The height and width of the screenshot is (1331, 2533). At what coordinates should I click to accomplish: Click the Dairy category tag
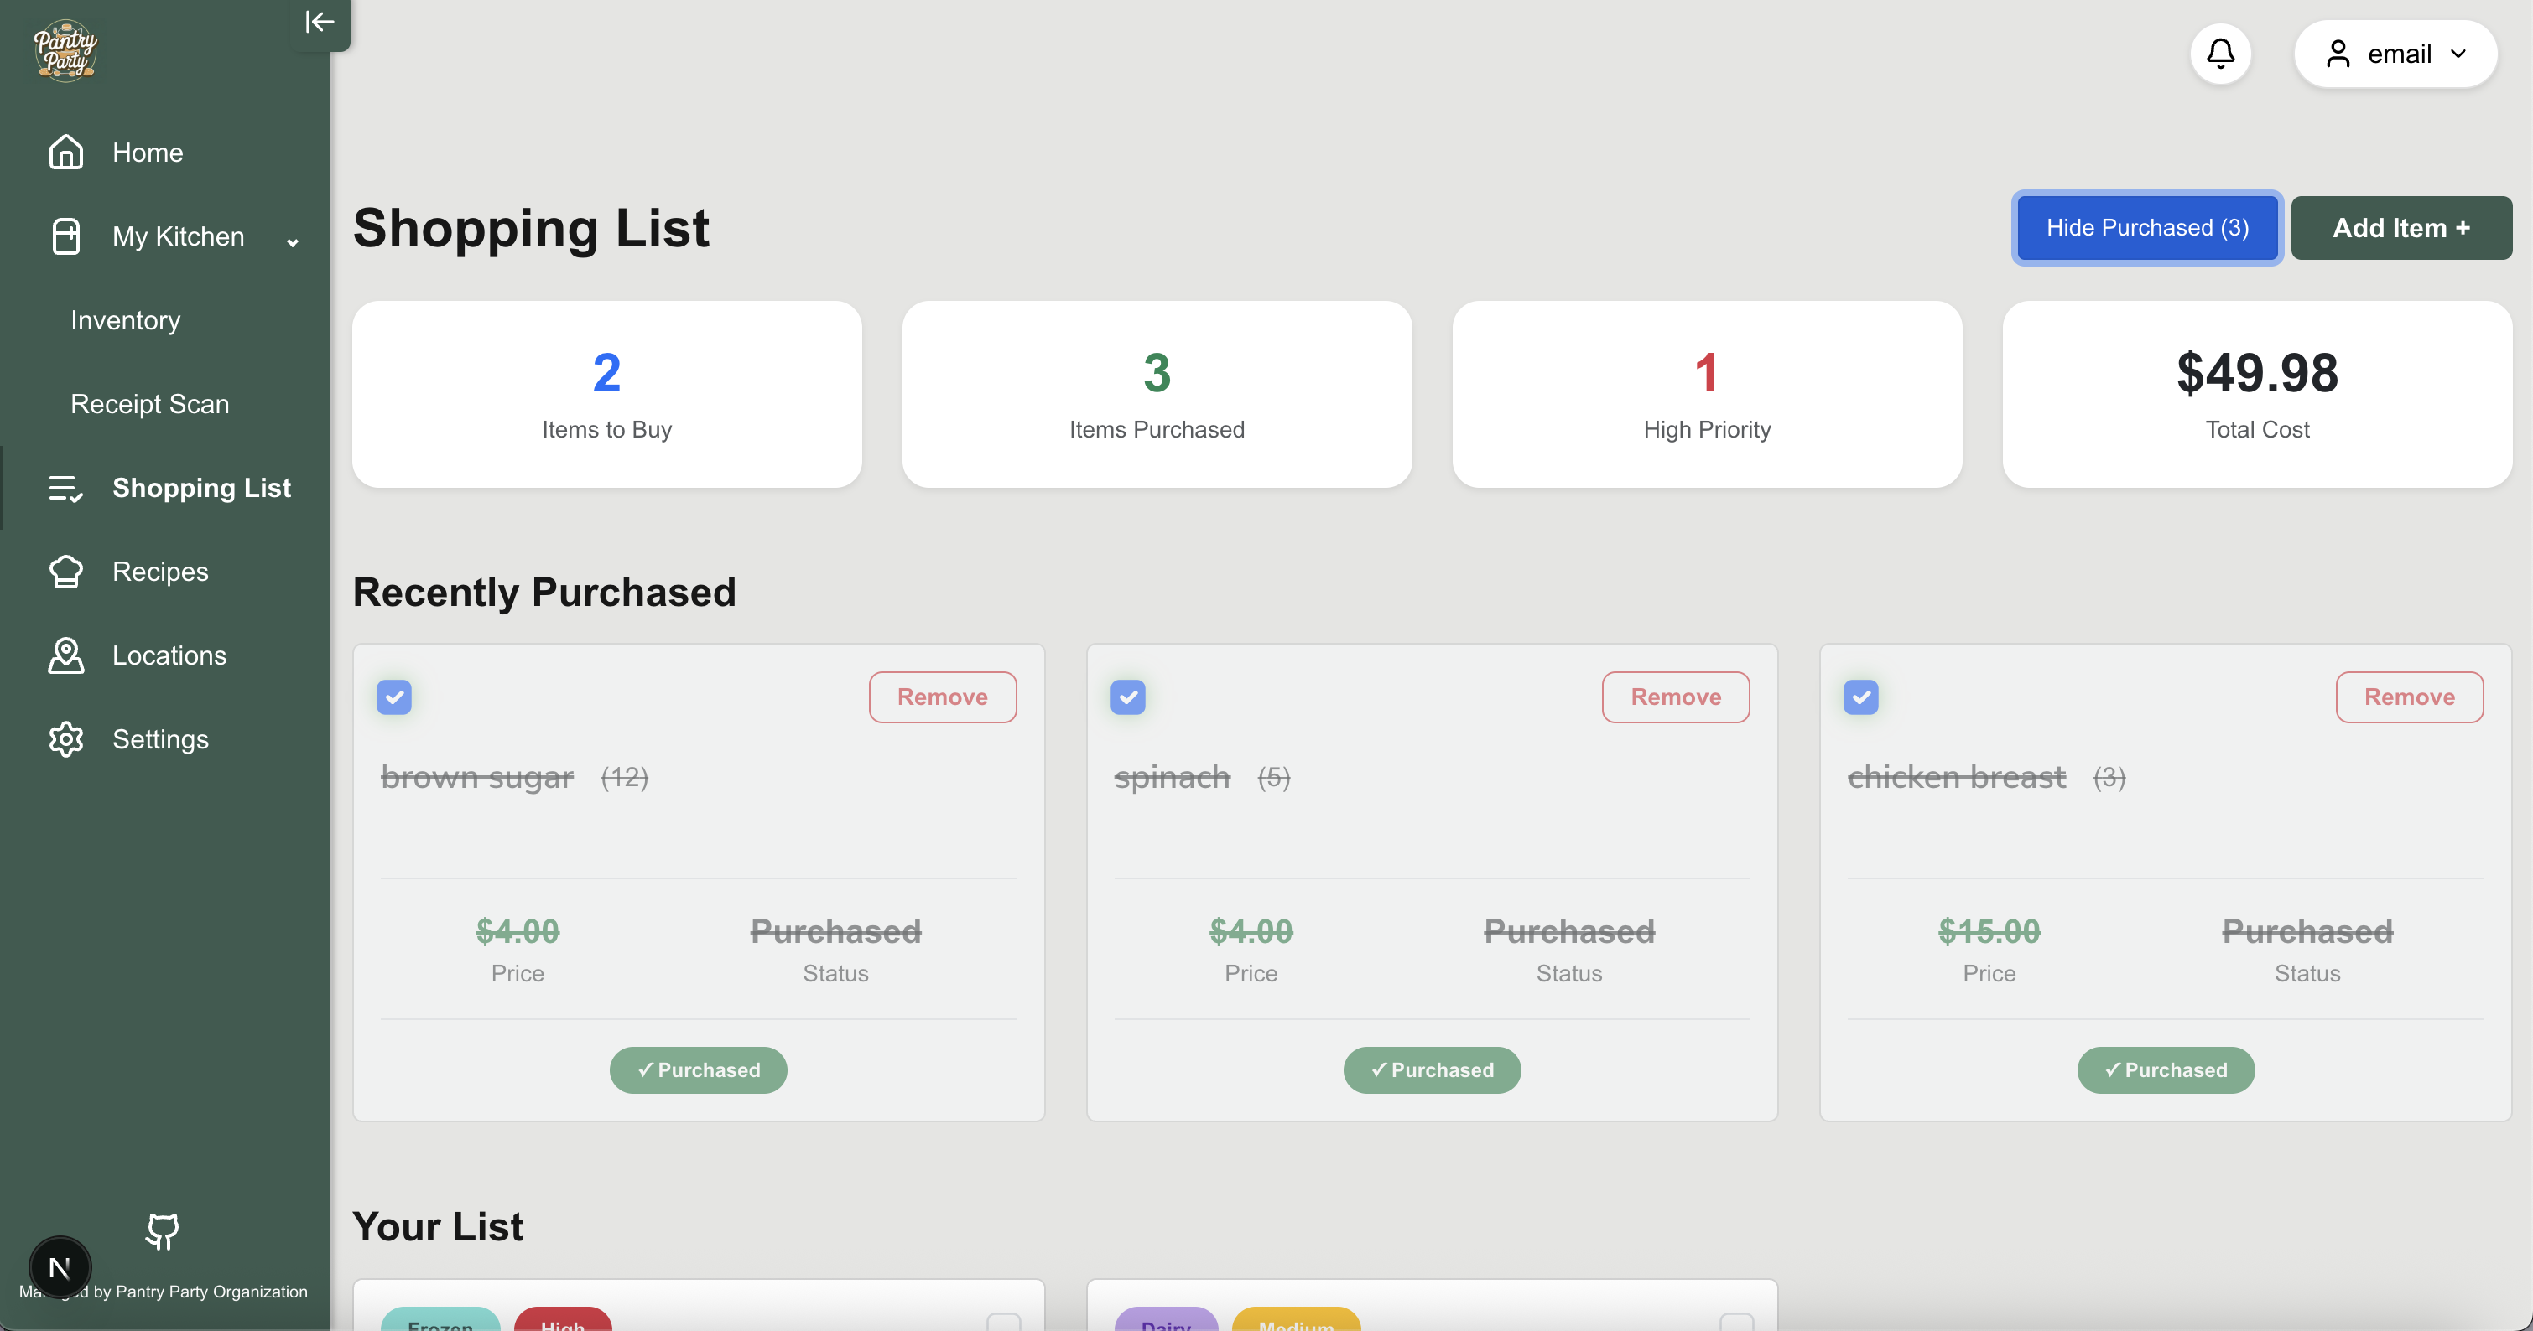point(1166,1319)
